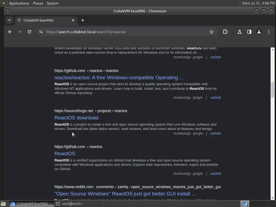Click the Chromium workspace switcher icon
Screen dimensions: 276x207
[x=245, y=204]
